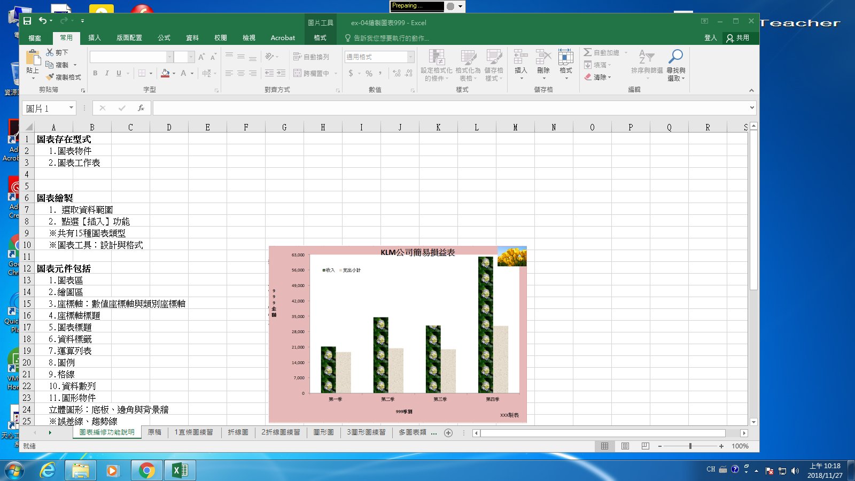This screenshot has height=481, width=855.
Task: Click the wrap text button
Action: (x=311, y=57)
